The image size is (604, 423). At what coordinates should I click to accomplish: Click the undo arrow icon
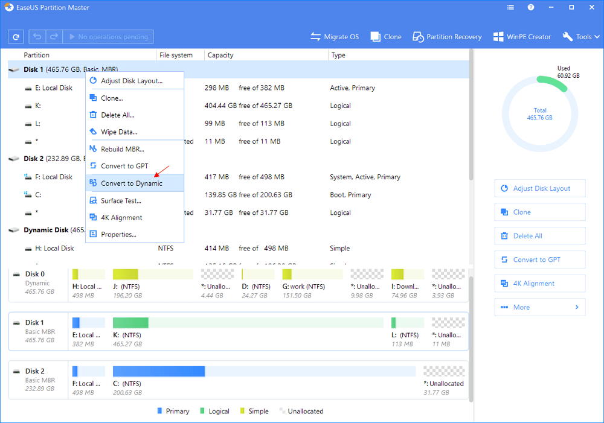37,37
